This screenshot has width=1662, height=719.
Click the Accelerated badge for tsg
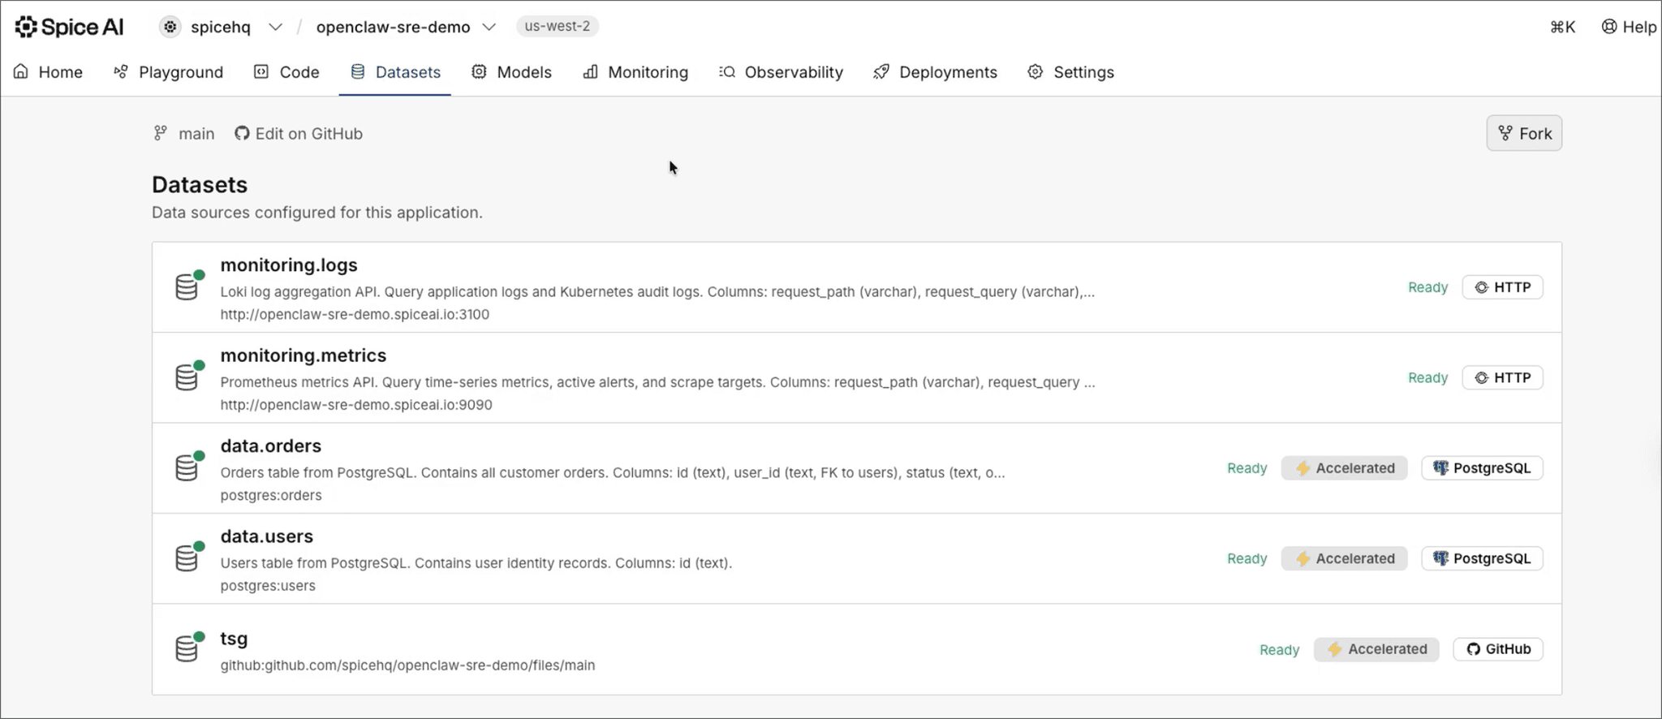pos(1376,649)
